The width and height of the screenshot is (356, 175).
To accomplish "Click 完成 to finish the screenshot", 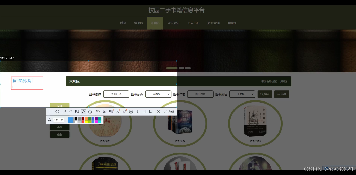I will (x=169, y=112).
